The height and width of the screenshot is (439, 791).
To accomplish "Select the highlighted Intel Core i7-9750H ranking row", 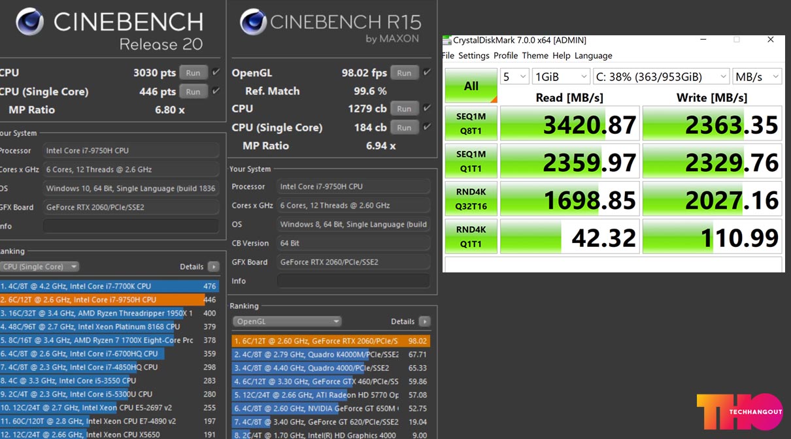I will pos(109,300).
